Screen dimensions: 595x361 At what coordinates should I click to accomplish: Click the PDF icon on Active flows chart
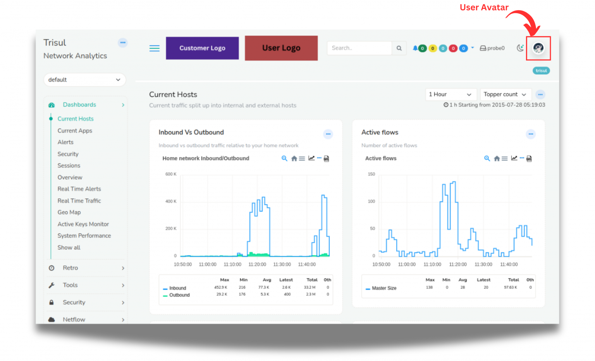pyautogui.click(x=529, y=158)
